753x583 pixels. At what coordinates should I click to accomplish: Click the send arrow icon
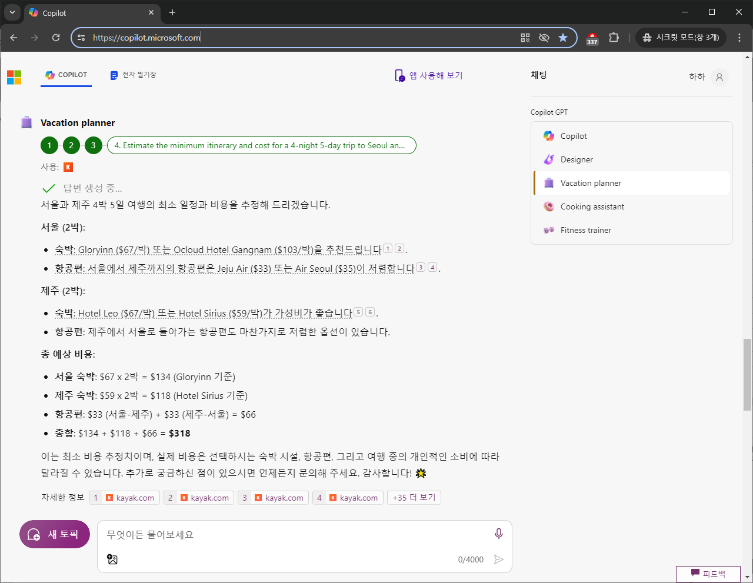[499, 559]
